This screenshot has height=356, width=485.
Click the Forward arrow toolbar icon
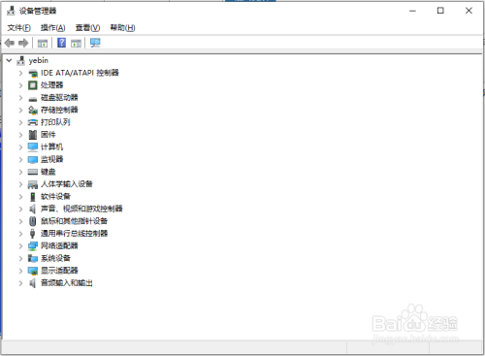(23, 43)
